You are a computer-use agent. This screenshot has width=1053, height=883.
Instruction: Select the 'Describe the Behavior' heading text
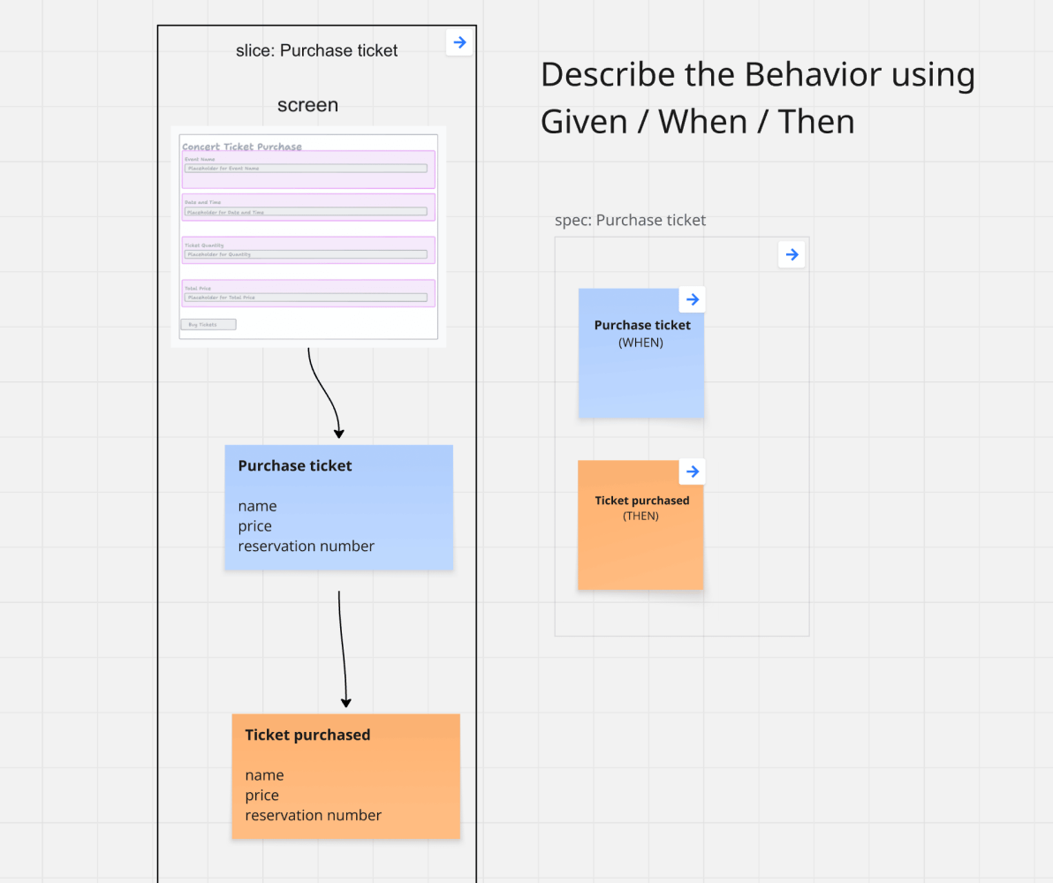(758, 97)
